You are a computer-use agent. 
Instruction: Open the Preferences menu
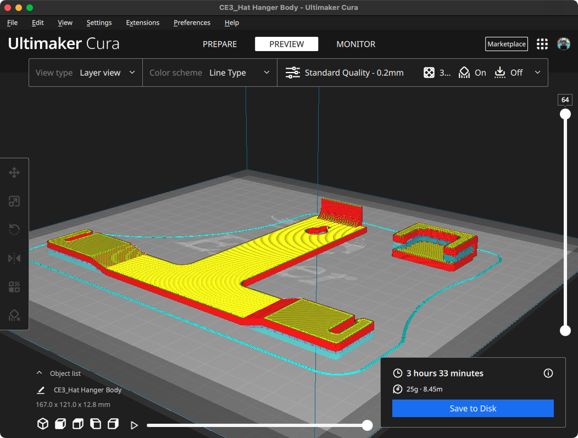[192, 23]
